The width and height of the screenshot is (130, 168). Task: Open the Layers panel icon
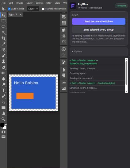coord(64,30)
